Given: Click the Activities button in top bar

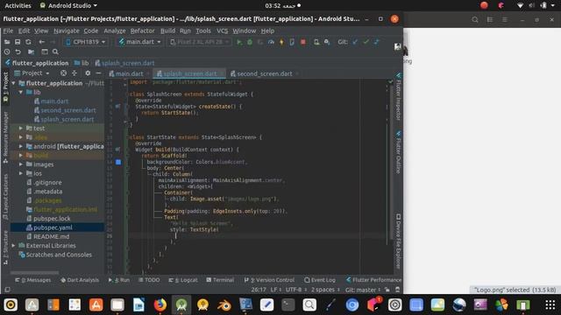Looking at the screenshot, I should pyautogui.click(x=18, y=5).
